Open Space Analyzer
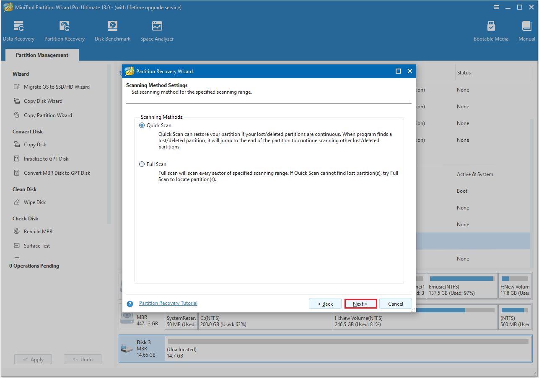The height and width of the screenshot is (378, 539). point(157,31)
